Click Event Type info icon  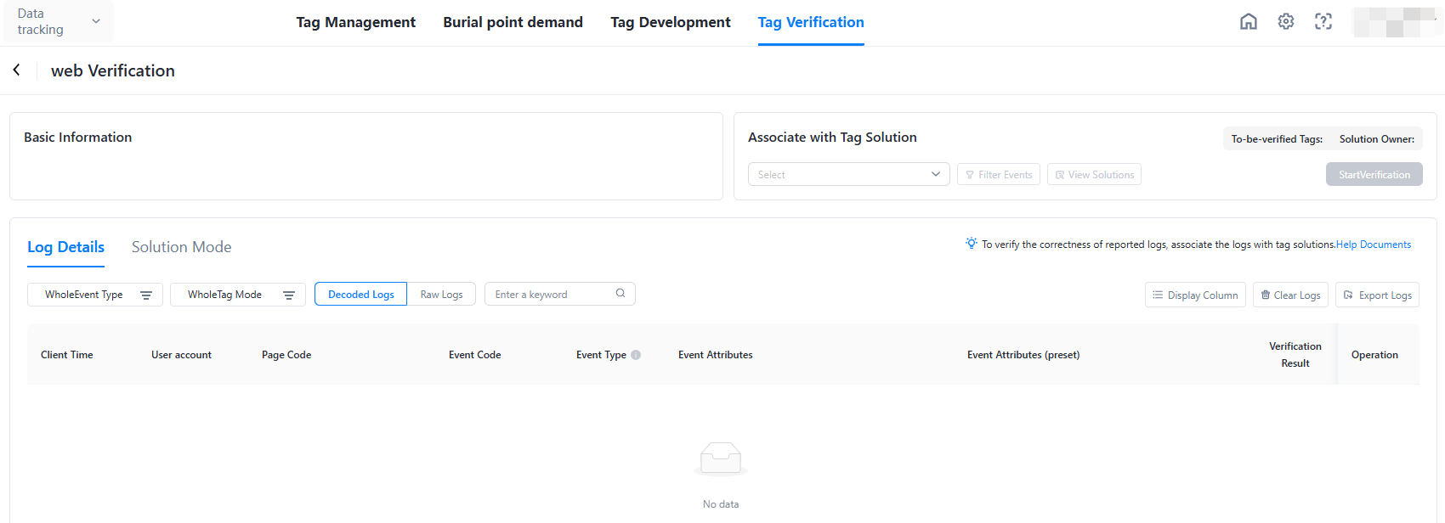click(636, 355)
